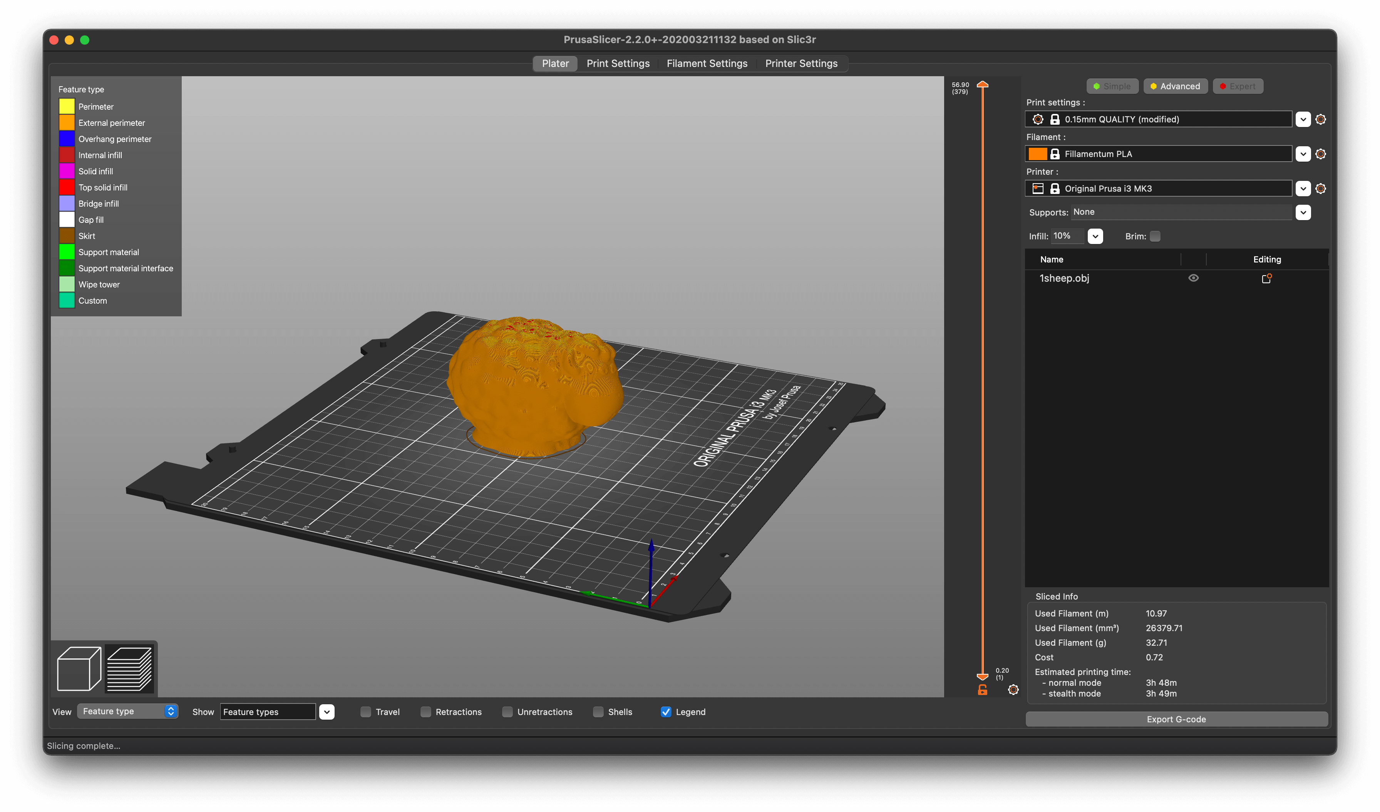Click the top handle of the layer slider
Viewport: 1380px width, 812px height.
(982, 84)
